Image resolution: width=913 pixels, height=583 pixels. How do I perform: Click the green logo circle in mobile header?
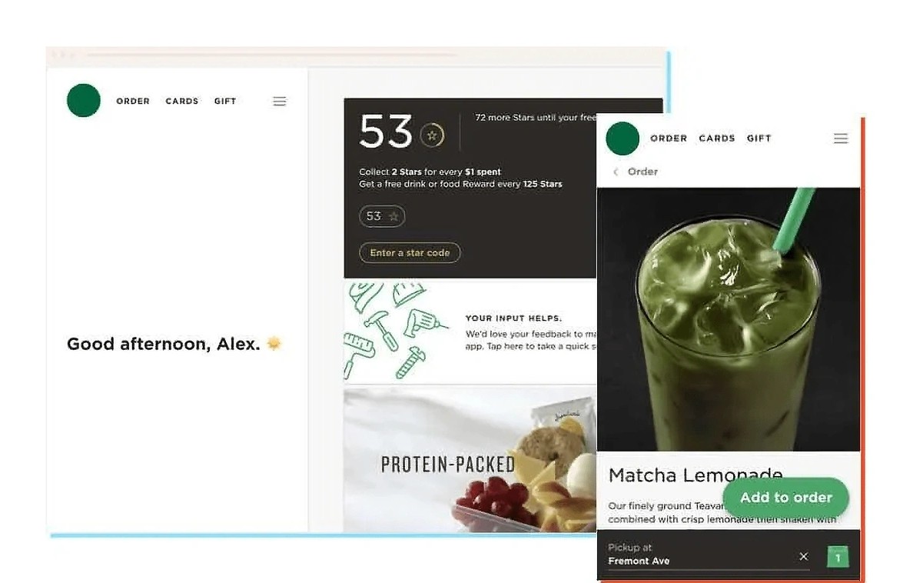point(622,138)
